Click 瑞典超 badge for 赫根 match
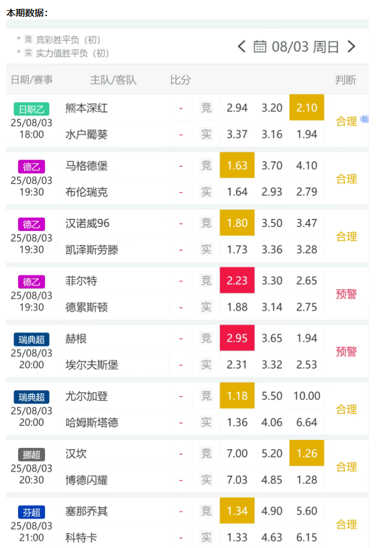This screenshot has width=385, height=548. [x=32, y=339]
